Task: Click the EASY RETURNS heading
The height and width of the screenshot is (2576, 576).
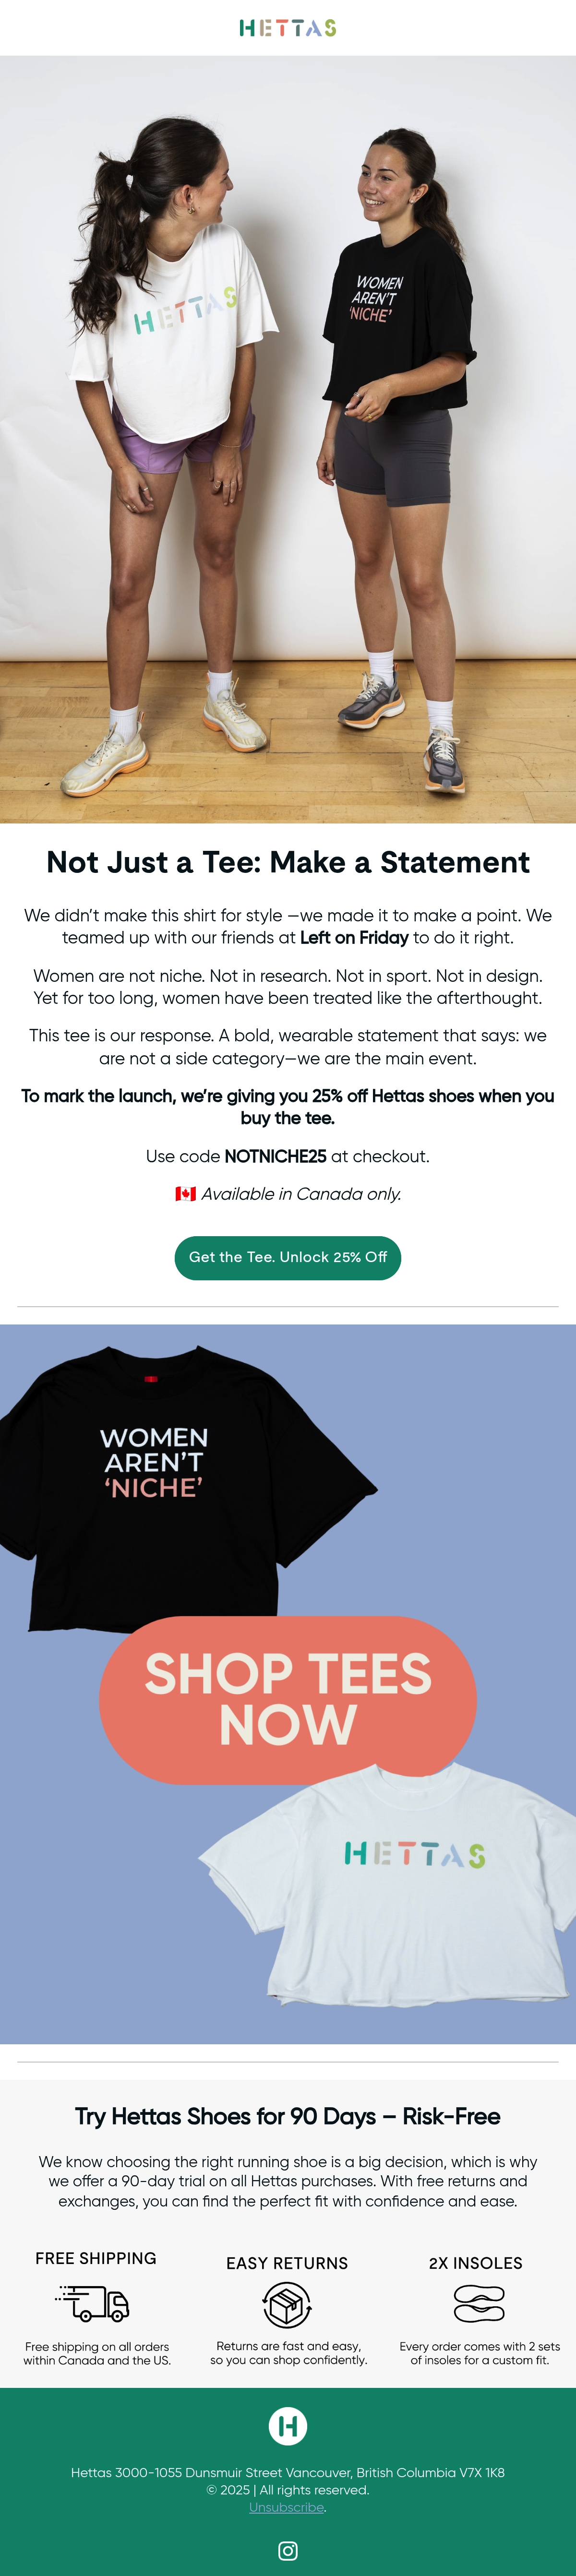Action: (x=287, y=2263)
